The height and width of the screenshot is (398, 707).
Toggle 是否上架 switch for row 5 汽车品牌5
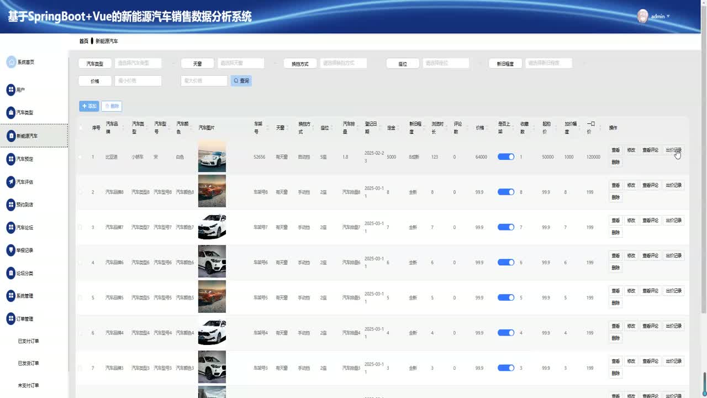506,297
